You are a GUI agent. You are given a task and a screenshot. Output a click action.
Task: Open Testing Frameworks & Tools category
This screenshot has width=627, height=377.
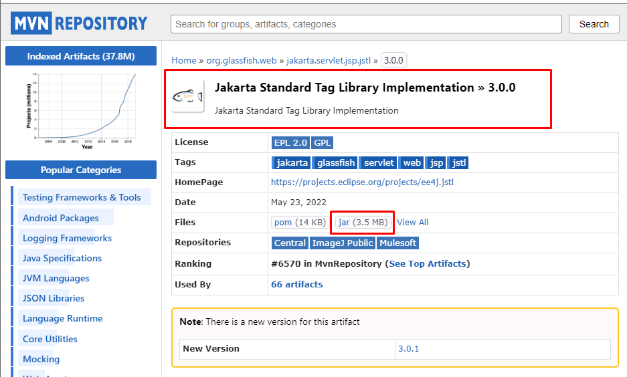(x=82, y=197)
